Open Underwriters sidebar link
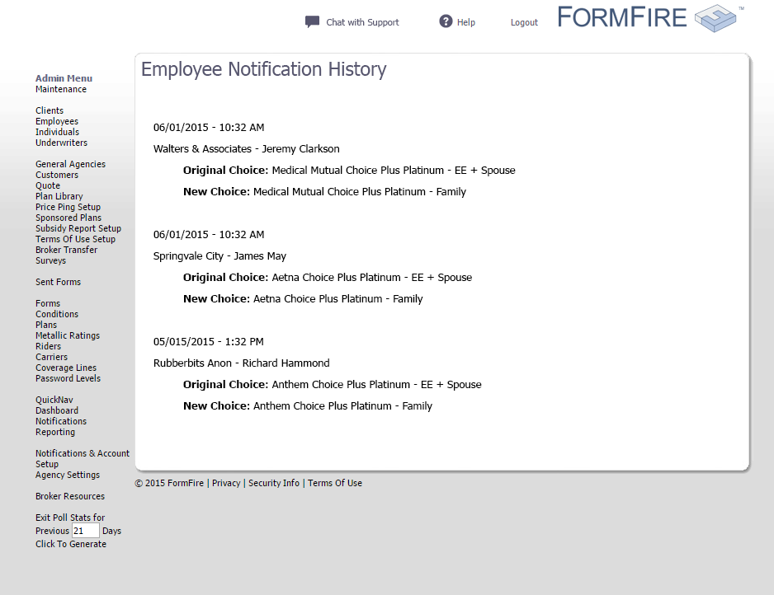Screen dimensions: 774x595 click(61, 143)
